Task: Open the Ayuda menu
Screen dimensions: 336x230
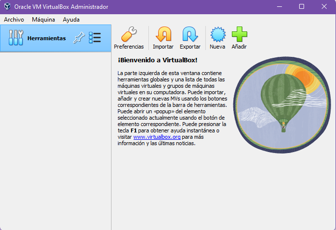Action: tap(71, 20)
